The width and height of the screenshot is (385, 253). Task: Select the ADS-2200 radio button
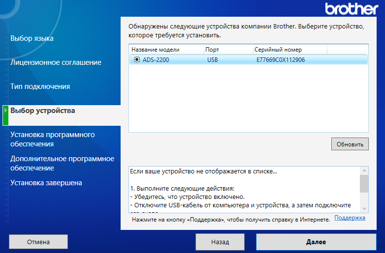click(137, 59)
